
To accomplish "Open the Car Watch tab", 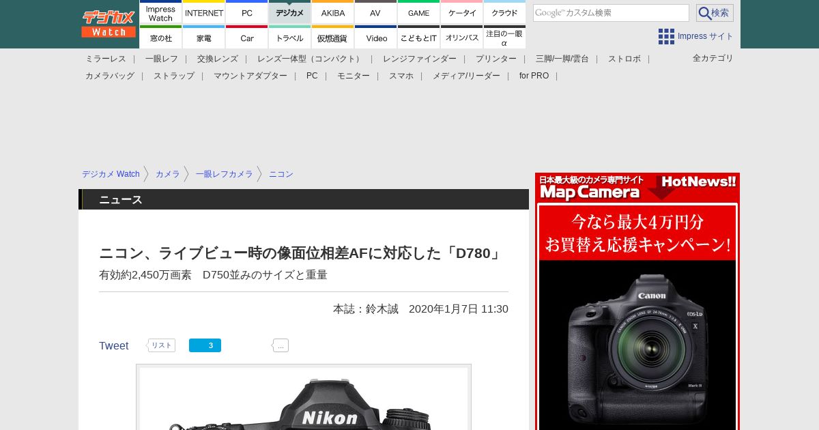I will tap(247, 37).
